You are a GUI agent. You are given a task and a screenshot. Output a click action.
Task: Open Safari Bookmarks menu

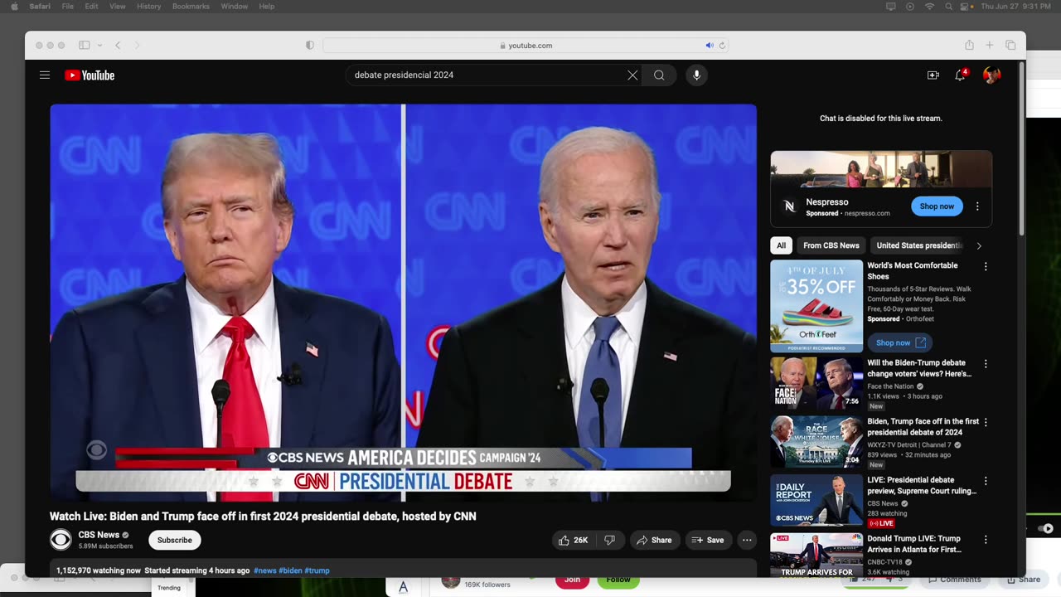[191, 6]
